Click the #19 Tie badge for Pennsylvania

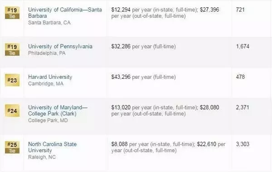point(12,49)
